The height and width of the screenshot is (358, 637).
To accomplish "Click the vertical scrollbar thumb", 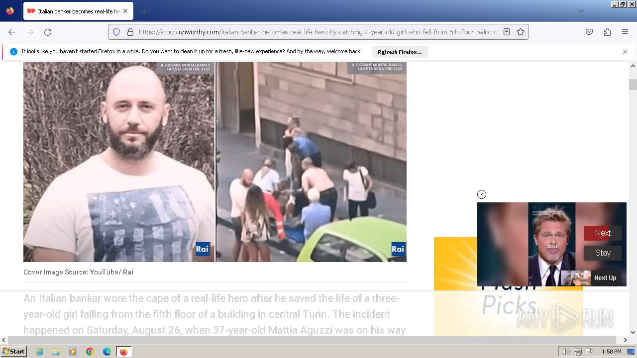I will click(x=633, y=85).
